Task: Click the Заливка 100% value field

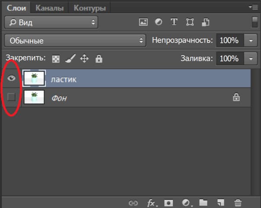Action: pos(230,58)
